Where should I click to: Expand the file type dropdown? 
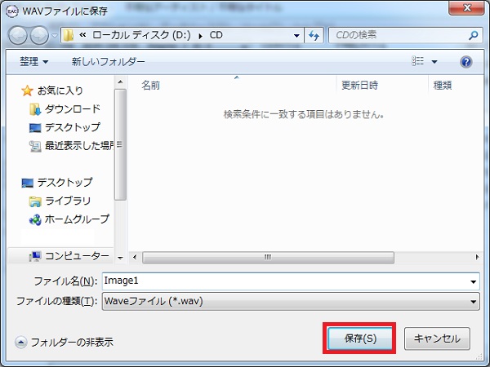(474, 302)
